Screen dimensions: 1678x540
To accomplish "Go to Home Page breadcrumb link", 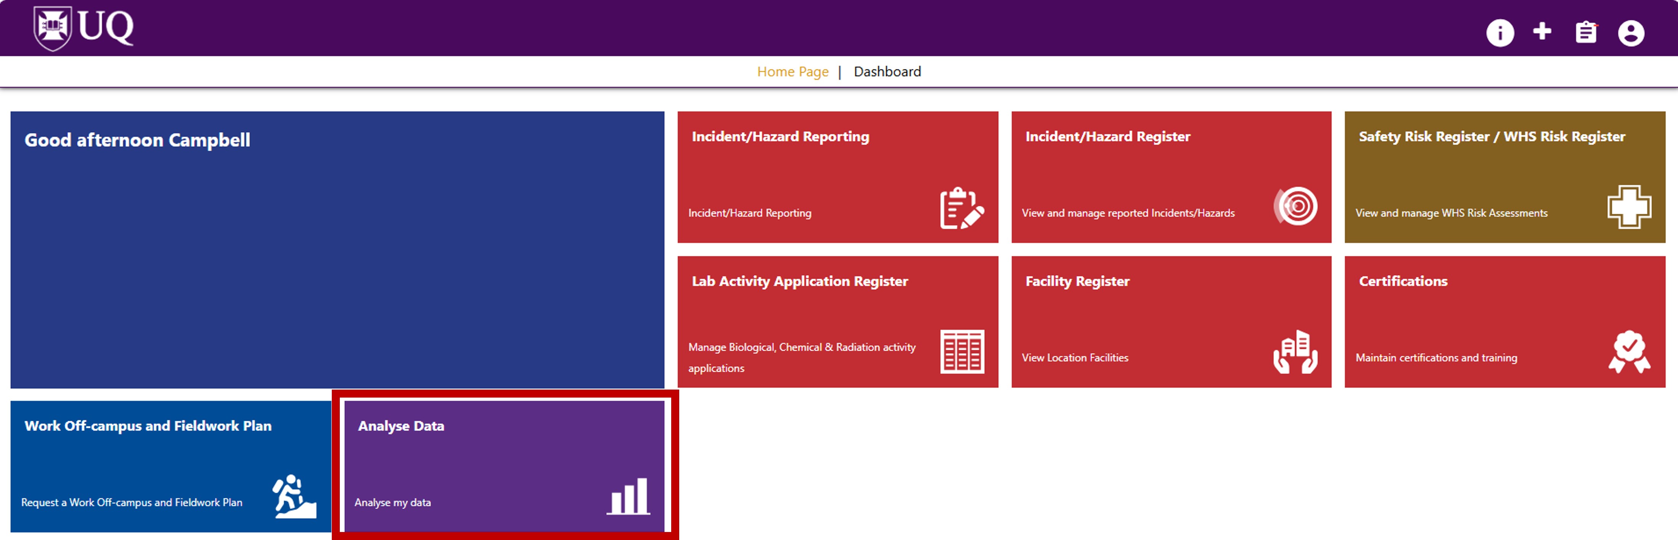I will (x=792, y=72).
